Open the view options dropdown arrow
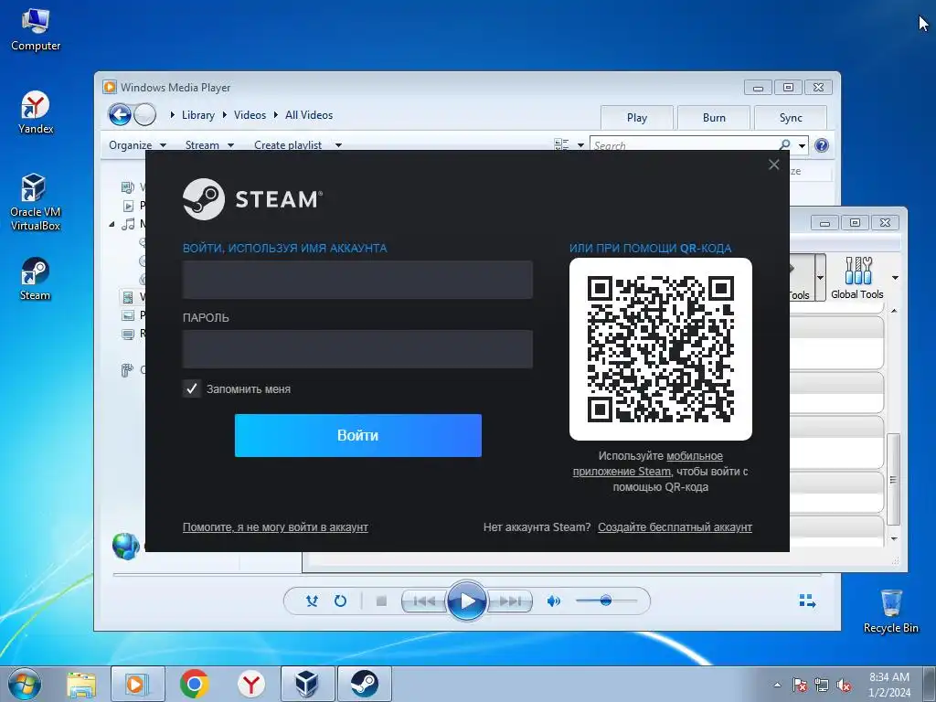The height and width of the screenshot is (702, 936). 580,145
